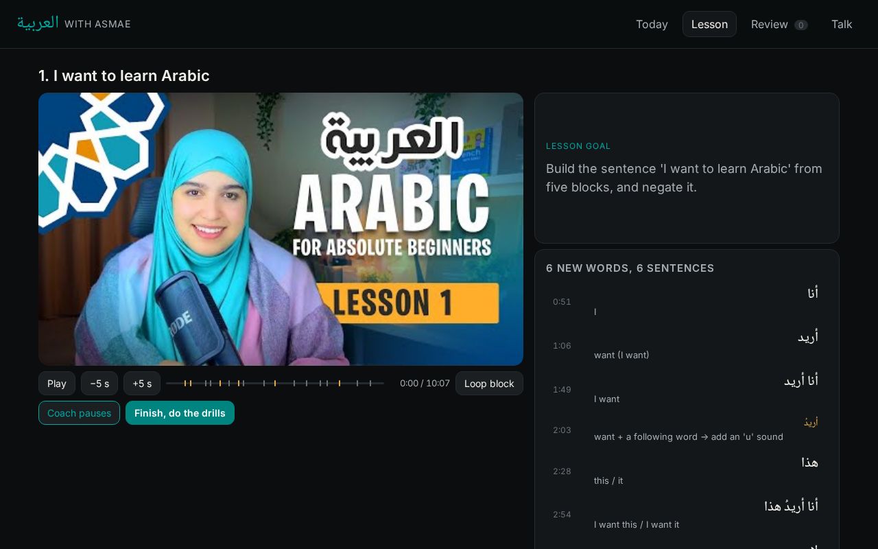Select the 2:28 row 'this / it'

pos(687,471)
